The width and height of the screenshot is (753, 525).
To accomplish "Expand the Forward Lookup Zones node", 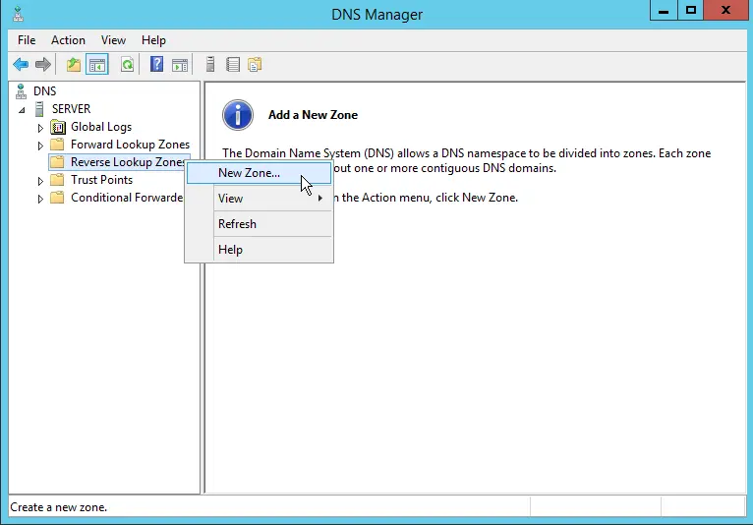I will (x=40, y=146).
